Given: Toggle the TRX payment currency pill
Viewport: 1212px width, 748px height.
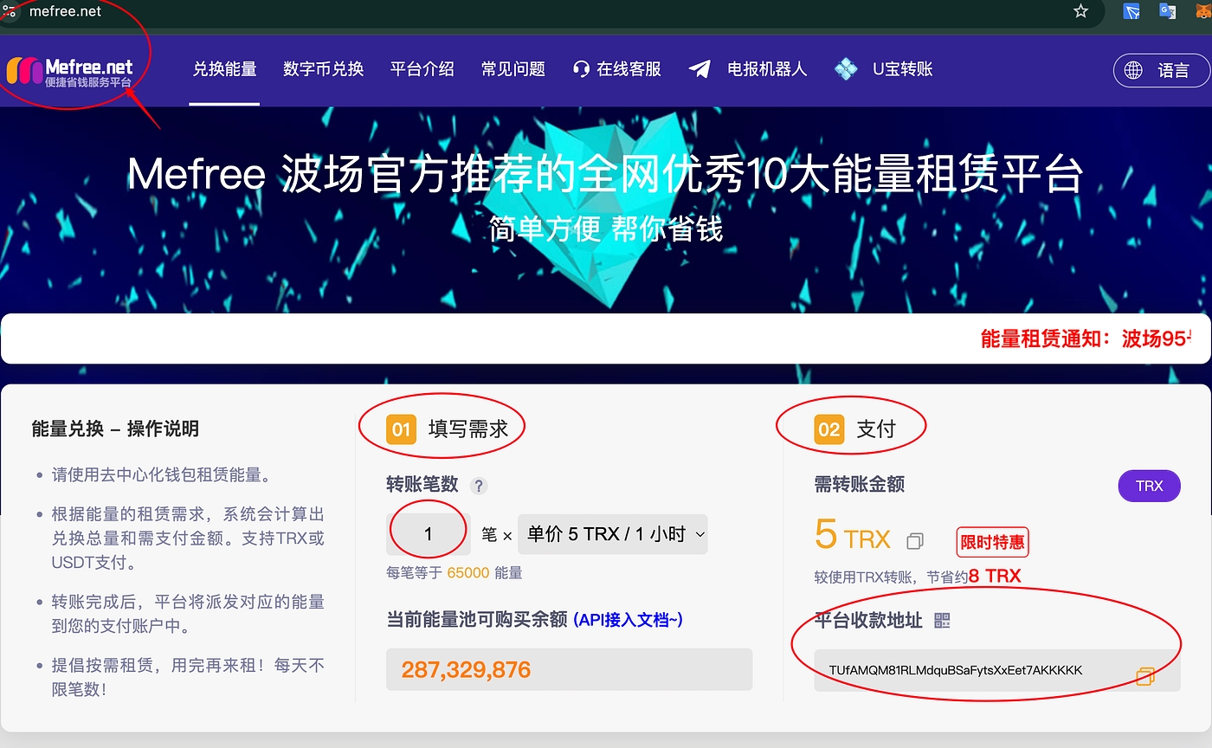Looking at the screenshot, I should point(1149,486).
